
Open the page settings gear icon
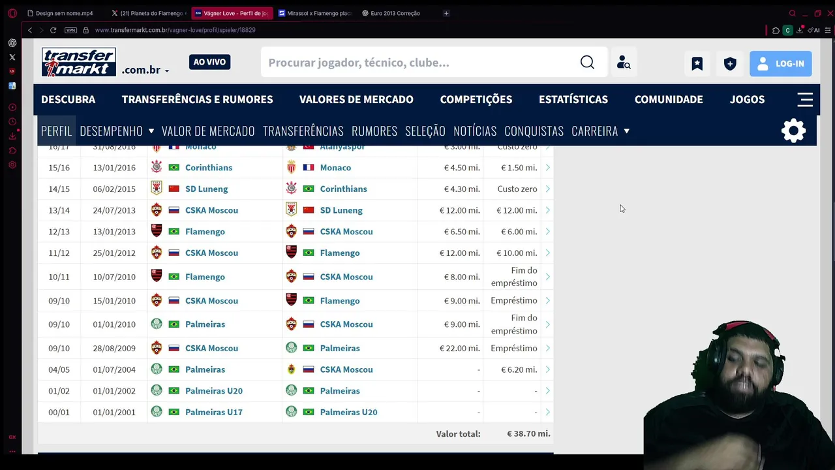[x=793, y=131]
